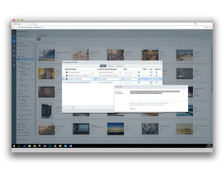Open the user groups icon in sidebar
This screenshot has width=224, height=178.
pyautogui.click(x=14, y=56)
